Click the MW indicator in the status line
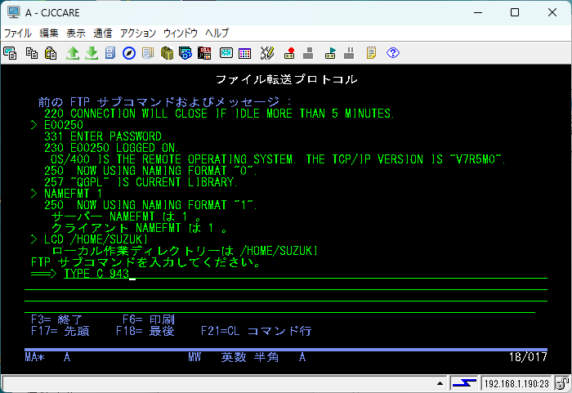 coord(194,357)
